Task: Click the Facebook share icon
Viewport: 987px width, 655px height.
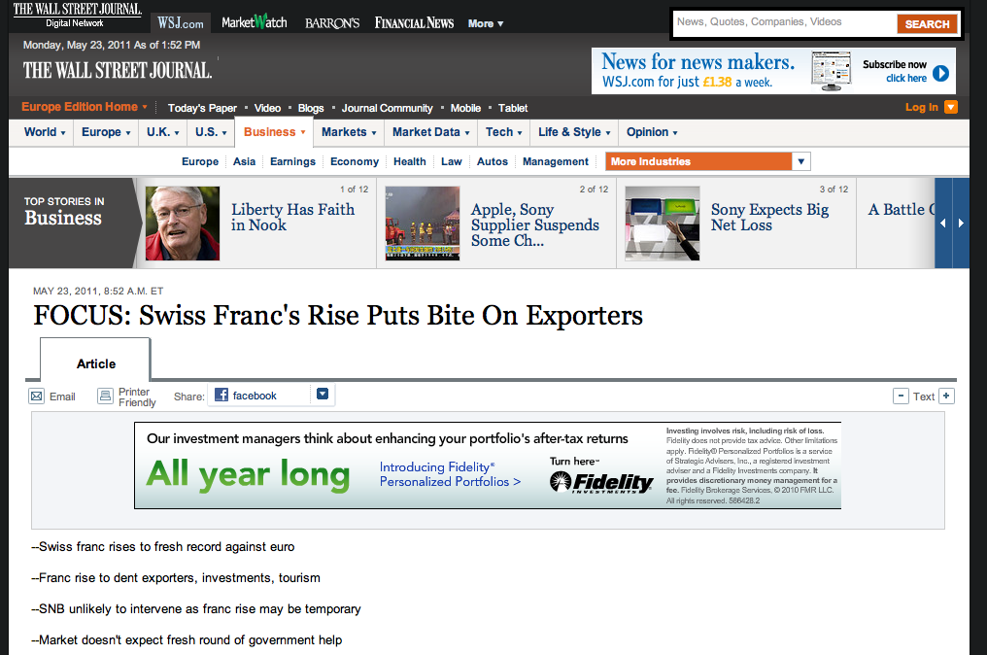Action: pos(221,395)
